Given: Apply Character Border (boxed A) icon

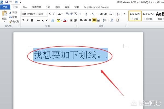Looking at the screenshot, I should pyautogui.click(x=75, y=14).
